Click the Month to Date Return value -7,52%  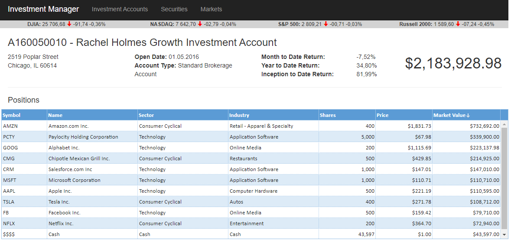point(366,57)
